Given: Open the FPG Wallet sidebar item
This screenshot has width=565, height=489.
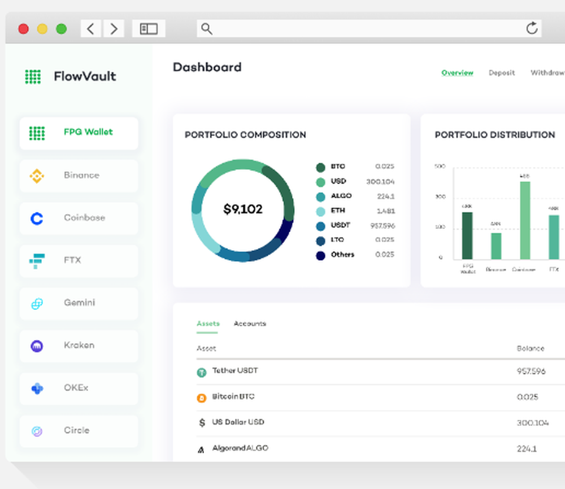Looking at the screenshot, I should 79,133.
